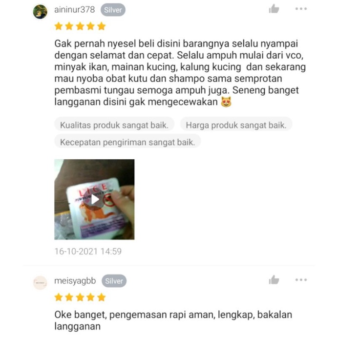Select aininur378's review text paragraph

[x=180, y=73]
